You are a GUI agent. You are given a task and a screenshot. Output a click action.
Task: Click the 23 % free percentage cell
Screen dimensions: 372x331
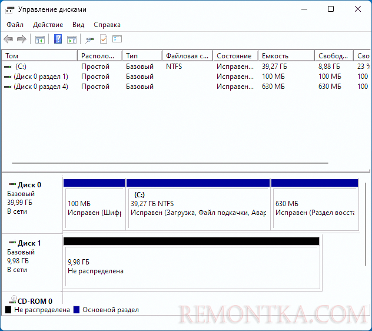[364, 67]
